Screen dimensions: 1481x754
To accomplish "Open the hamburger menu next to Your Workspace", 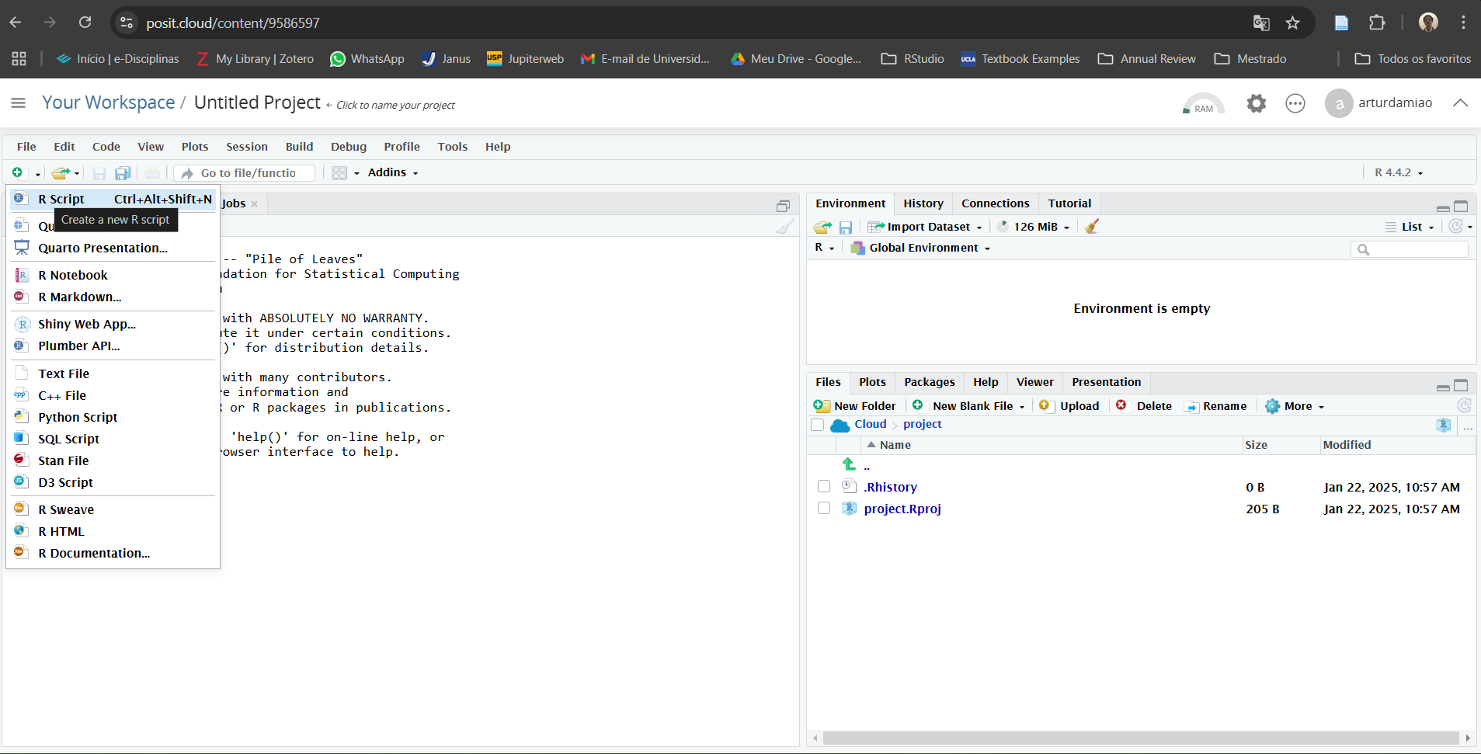I will [19, 103].
